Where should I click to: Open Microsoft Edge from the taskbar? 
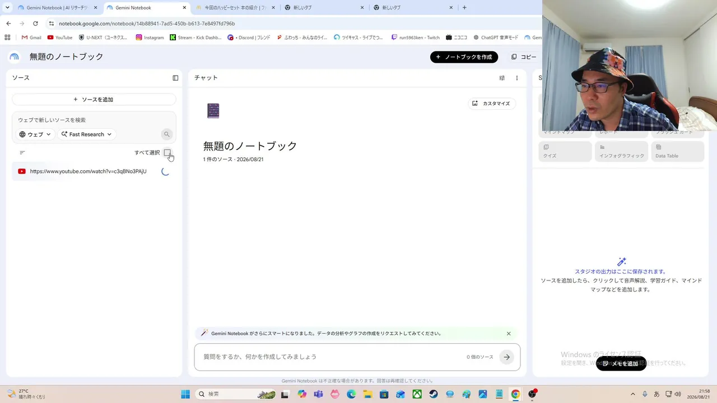[351, 394]
